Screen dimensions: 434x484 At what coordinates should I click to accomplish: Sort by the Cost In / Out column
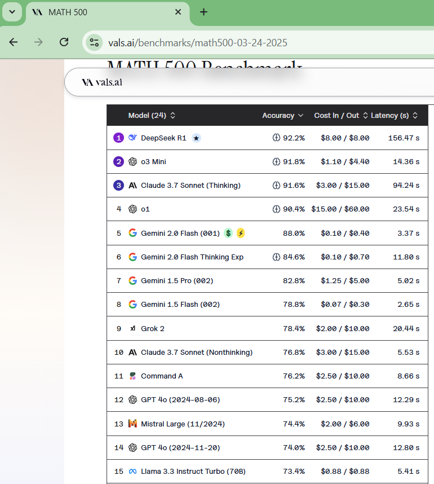click(x=341, y=116)
